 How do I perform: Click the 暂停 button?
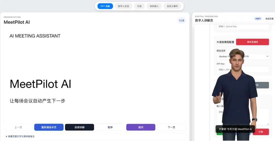coord(110,127)
